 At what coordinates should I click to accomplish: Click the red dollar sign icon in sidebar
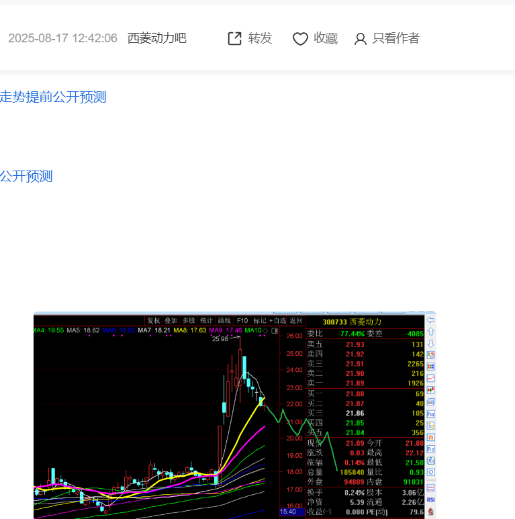coord(430,512)
